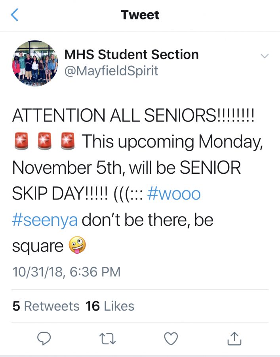Viewport: 280px width, 357px height.
Task: Like the tweet with heart icon
Action: (171, 339)
